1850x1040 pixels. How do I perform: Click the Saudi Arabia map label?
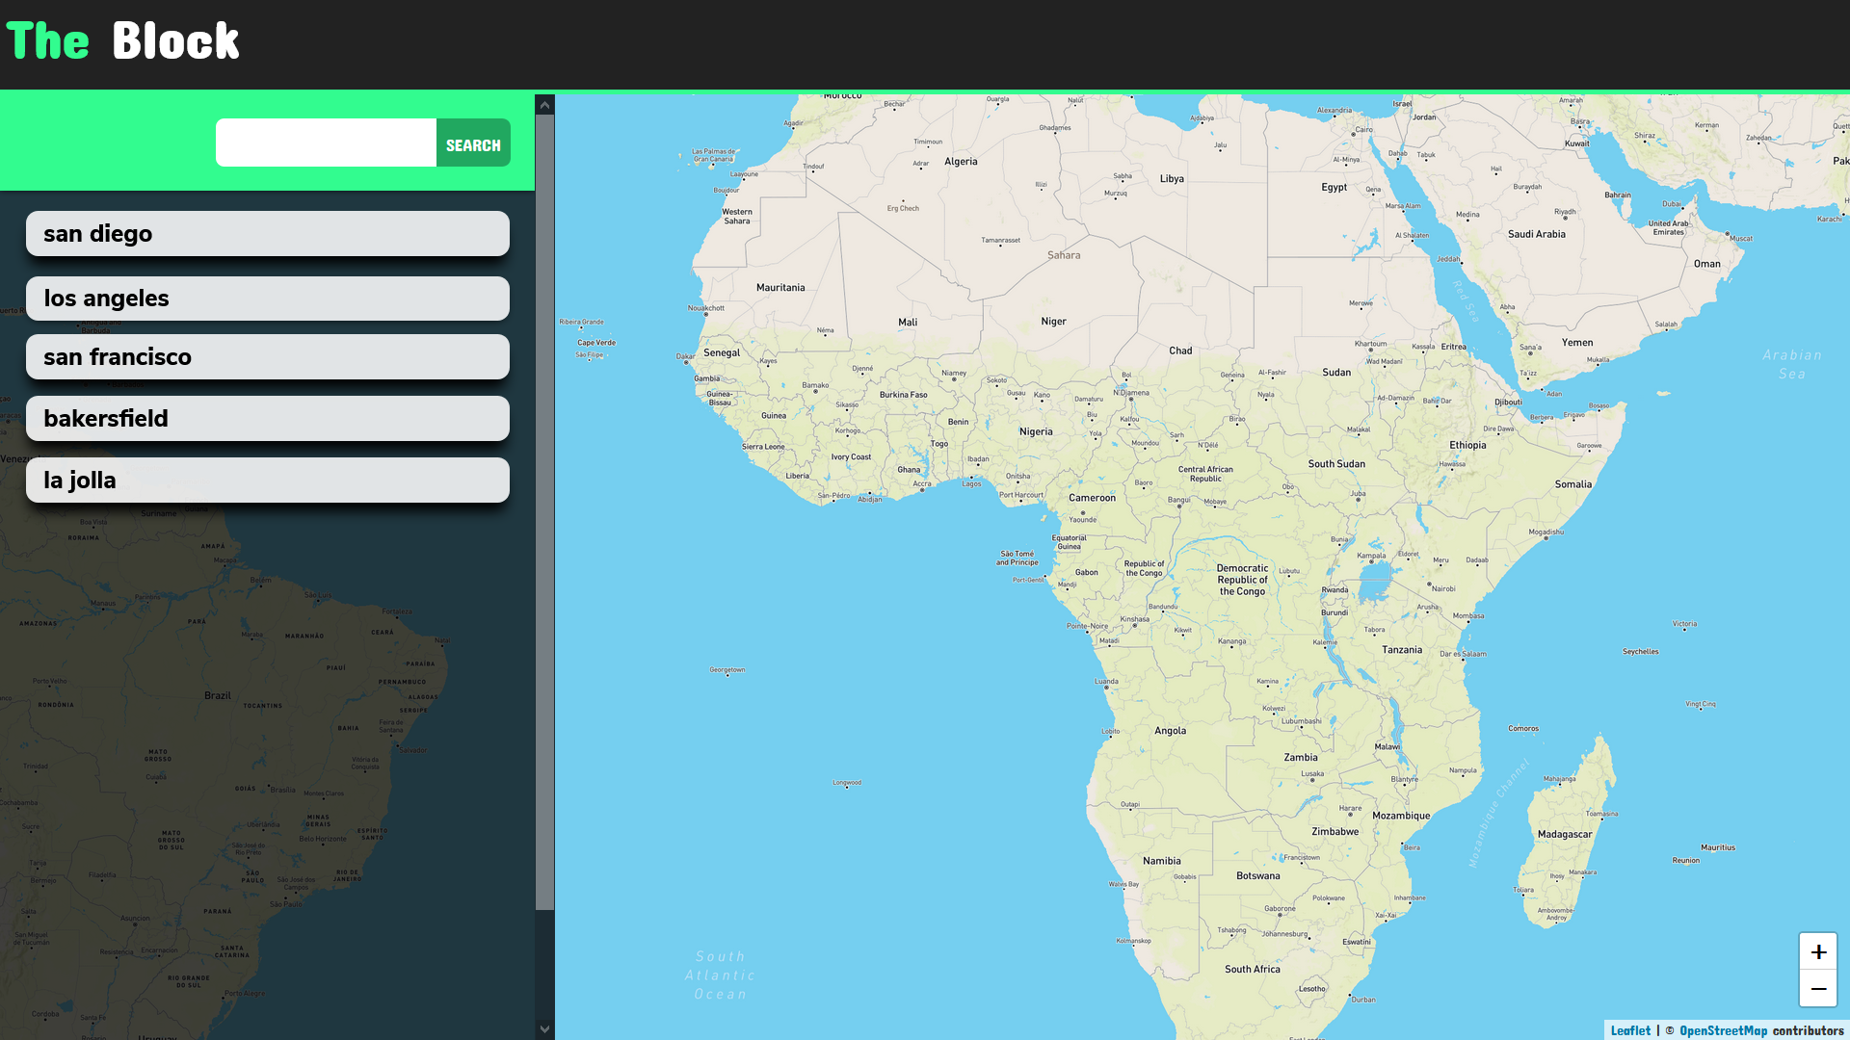(1536, 235)
